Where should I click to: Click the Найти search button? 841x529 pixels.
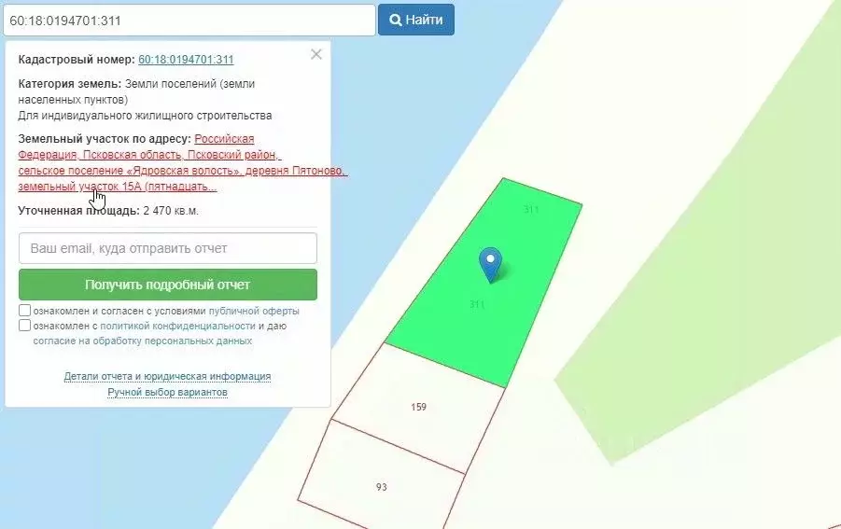point(416,20)
